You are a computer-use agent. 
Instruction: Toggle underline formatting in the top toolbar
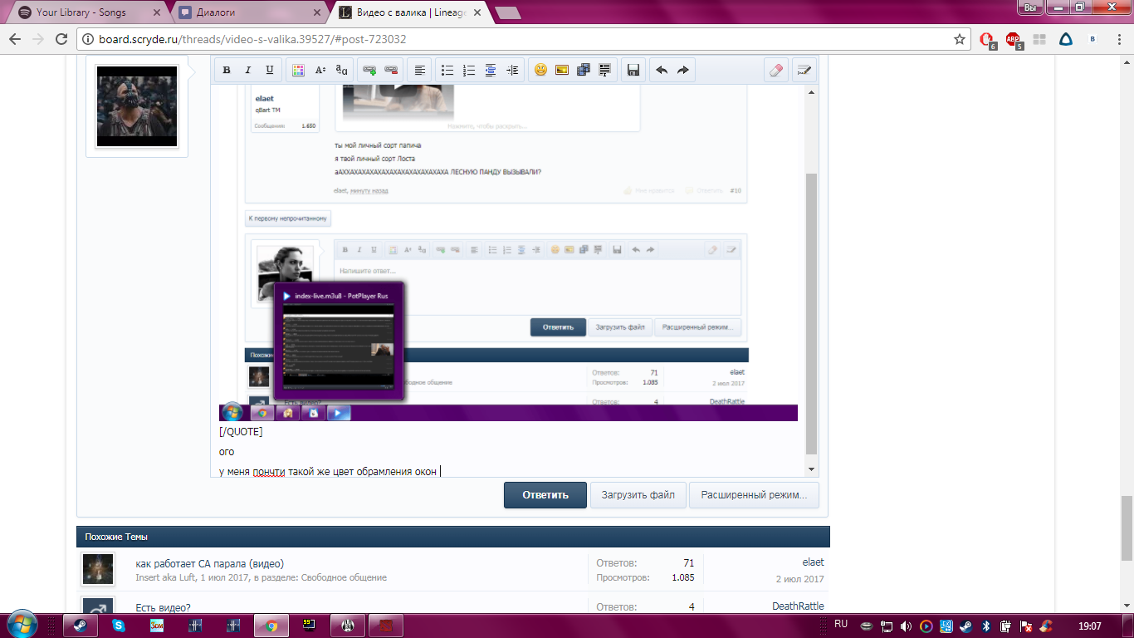270,71
